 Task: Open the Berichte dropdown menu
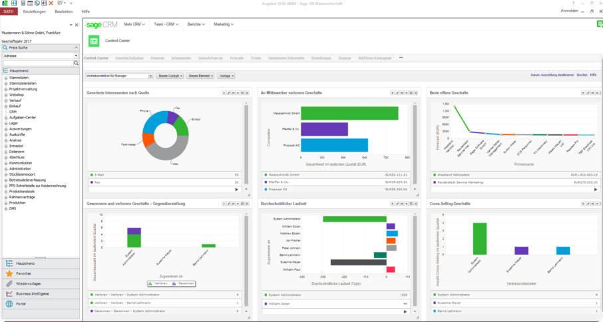click(x=196, y=24)
